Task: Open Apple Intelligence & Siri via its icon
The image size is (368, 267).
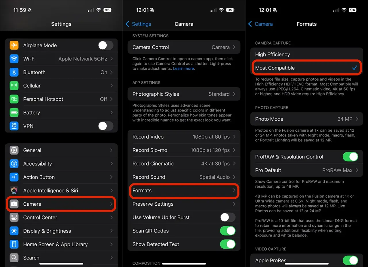Action: (14, 190)
